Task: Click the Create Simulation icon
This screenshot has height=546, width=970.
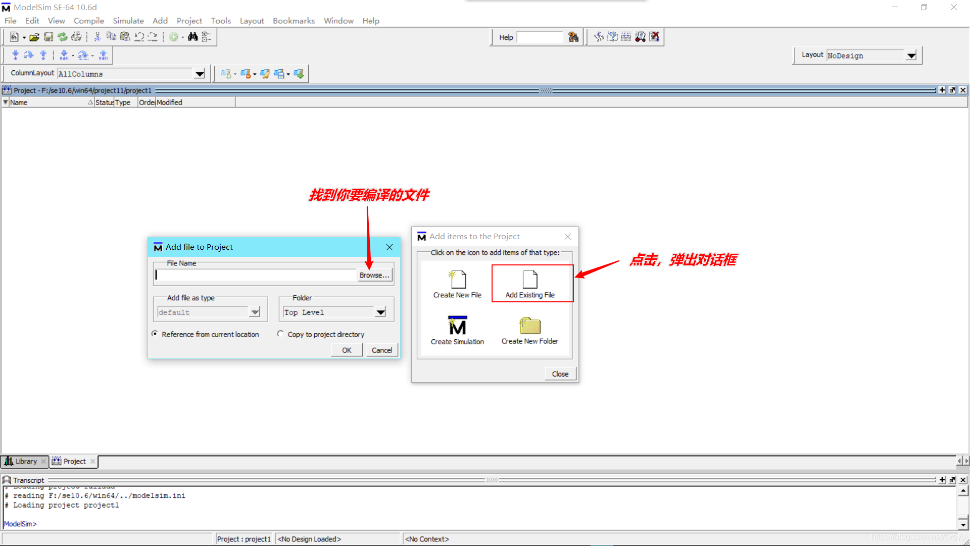Action: 457,331
